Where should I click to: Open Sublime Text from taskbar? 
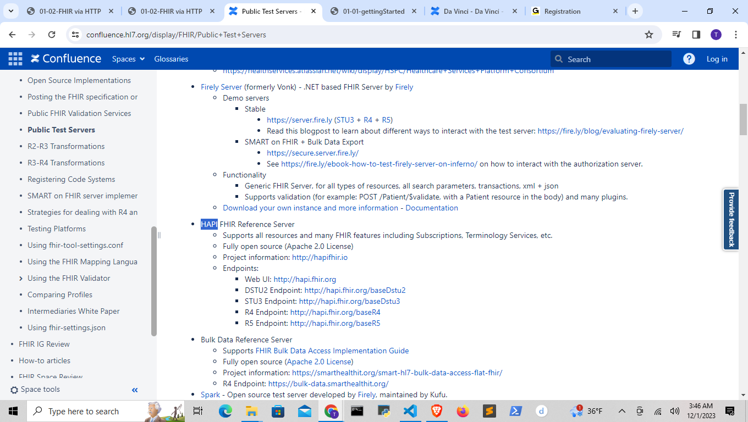click(x=490, y=411)
